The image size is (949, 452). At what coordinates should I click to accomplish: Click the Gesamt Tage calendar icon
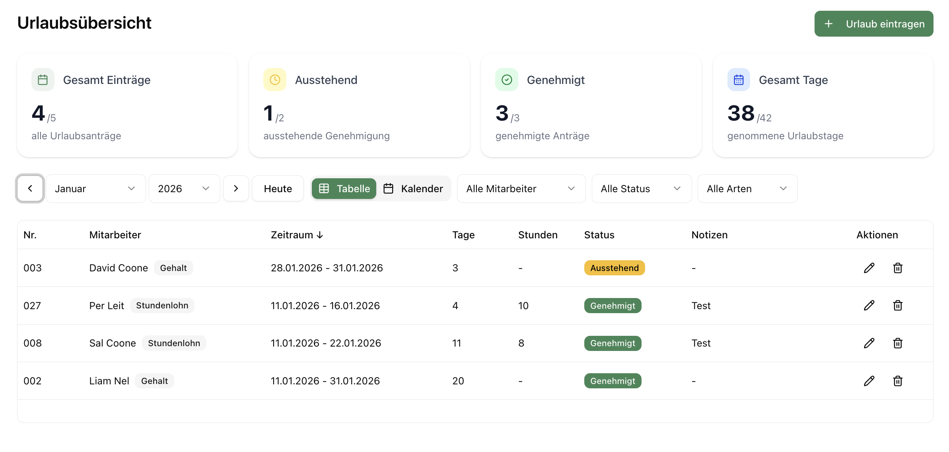pyautogui.click(x=739, y=80)
